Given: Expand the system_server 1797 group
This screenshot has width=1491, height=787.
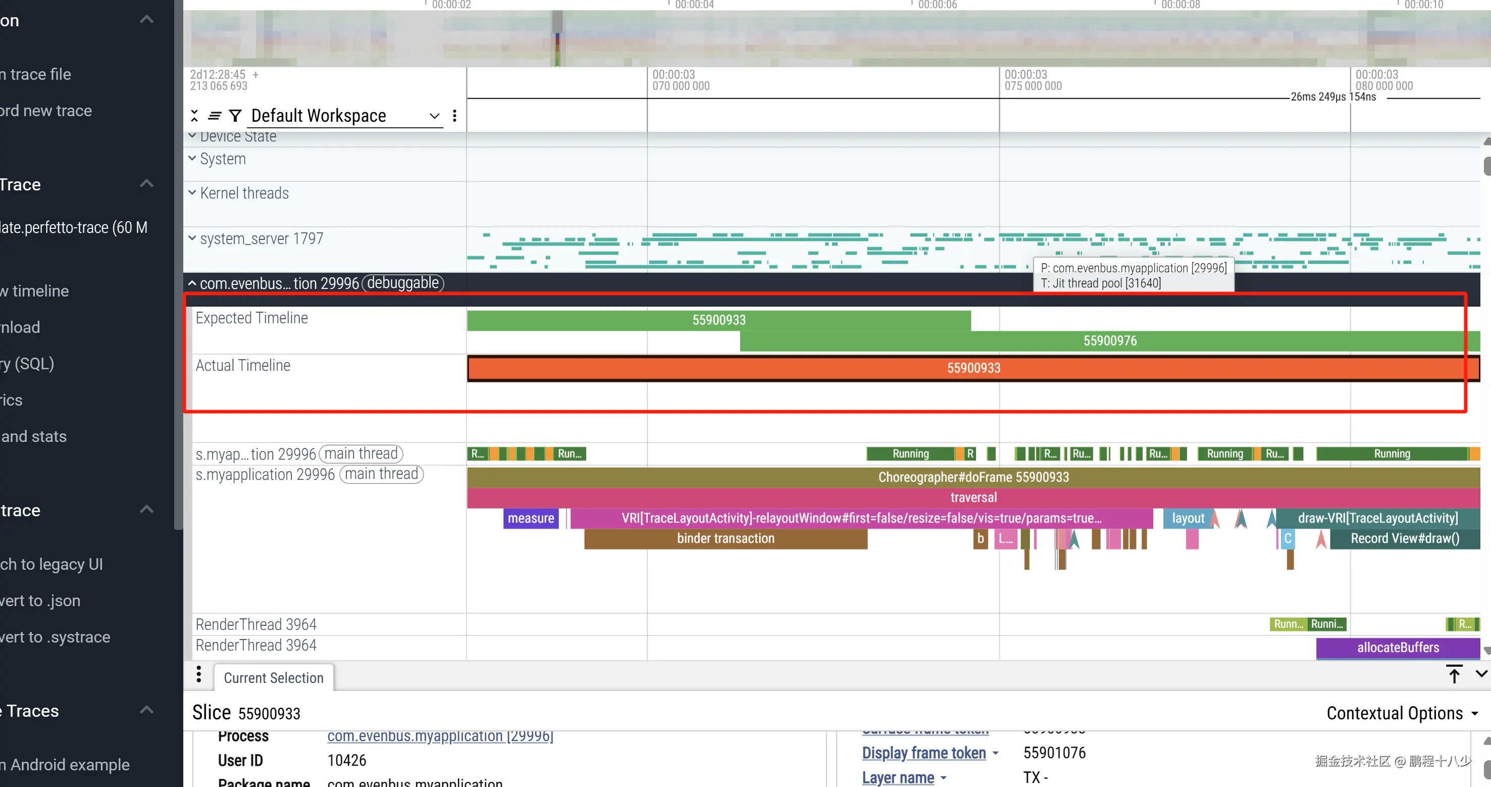Looking at the screenshot, I should point(192,238).
